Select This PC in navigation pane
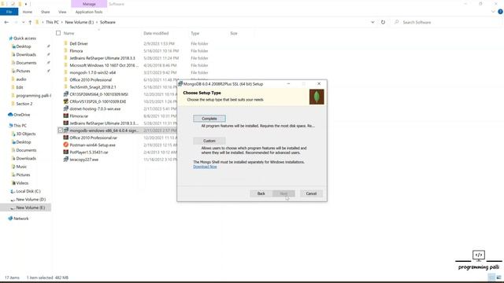The width and height of the screenshot is (504, 283). pyautogui.click(x=20, y=126)
